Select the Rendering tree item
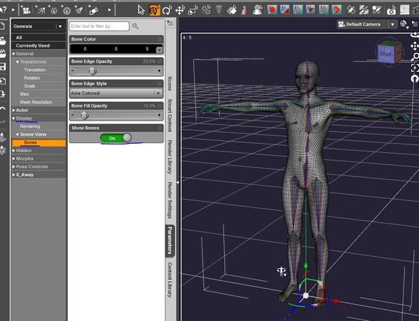The width and height of the screenshot is (419, 321). click(29, 126)
